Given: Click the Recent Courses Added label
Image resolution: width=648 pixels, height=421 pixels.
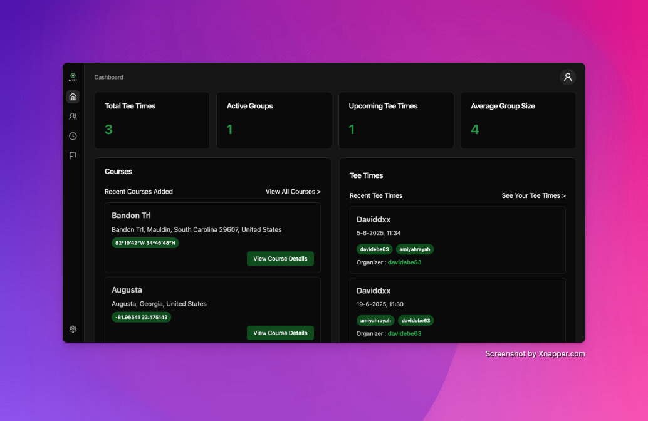Looking at the screenshot, I should coord(139,192).
